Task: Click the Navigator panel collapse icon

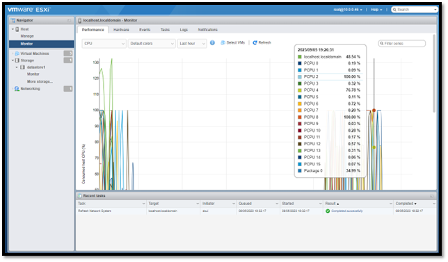Action: (69, 21)
